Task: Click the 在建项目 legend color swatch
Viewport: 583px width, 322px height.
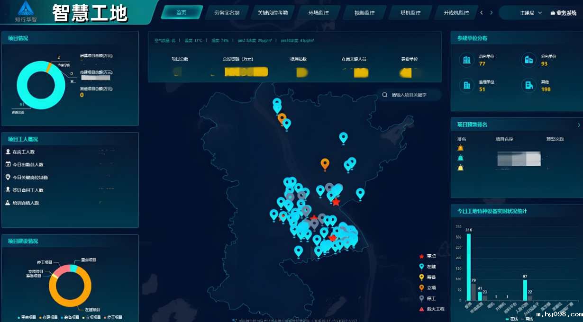Action: pos(40,317)
